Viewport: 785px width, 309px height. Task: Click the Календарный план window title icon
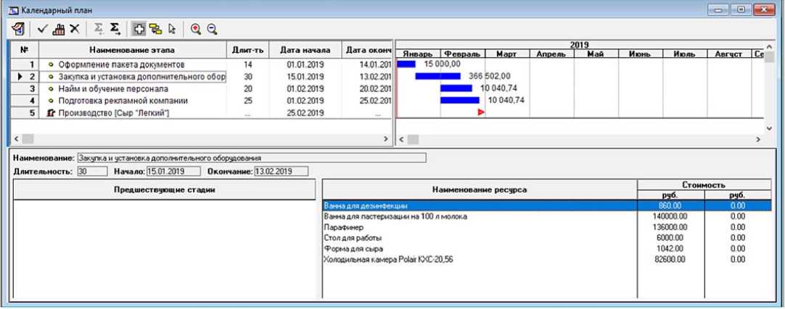[14, 10]
